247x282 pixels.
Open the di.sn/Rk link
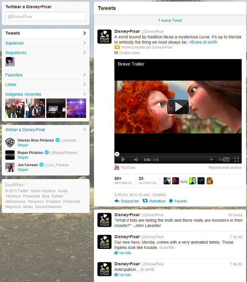(x=167, y=247)
